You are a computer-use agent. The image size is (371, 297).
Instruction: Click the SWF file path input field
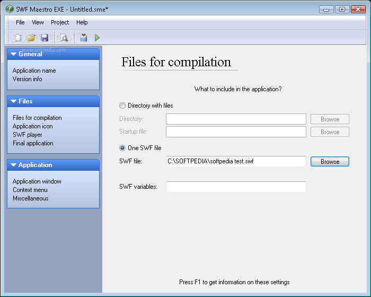236,161
